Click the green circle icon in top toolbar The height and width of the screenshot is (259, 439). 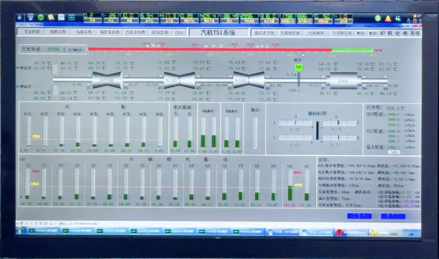pyautogui.click(x=41, y=18)
